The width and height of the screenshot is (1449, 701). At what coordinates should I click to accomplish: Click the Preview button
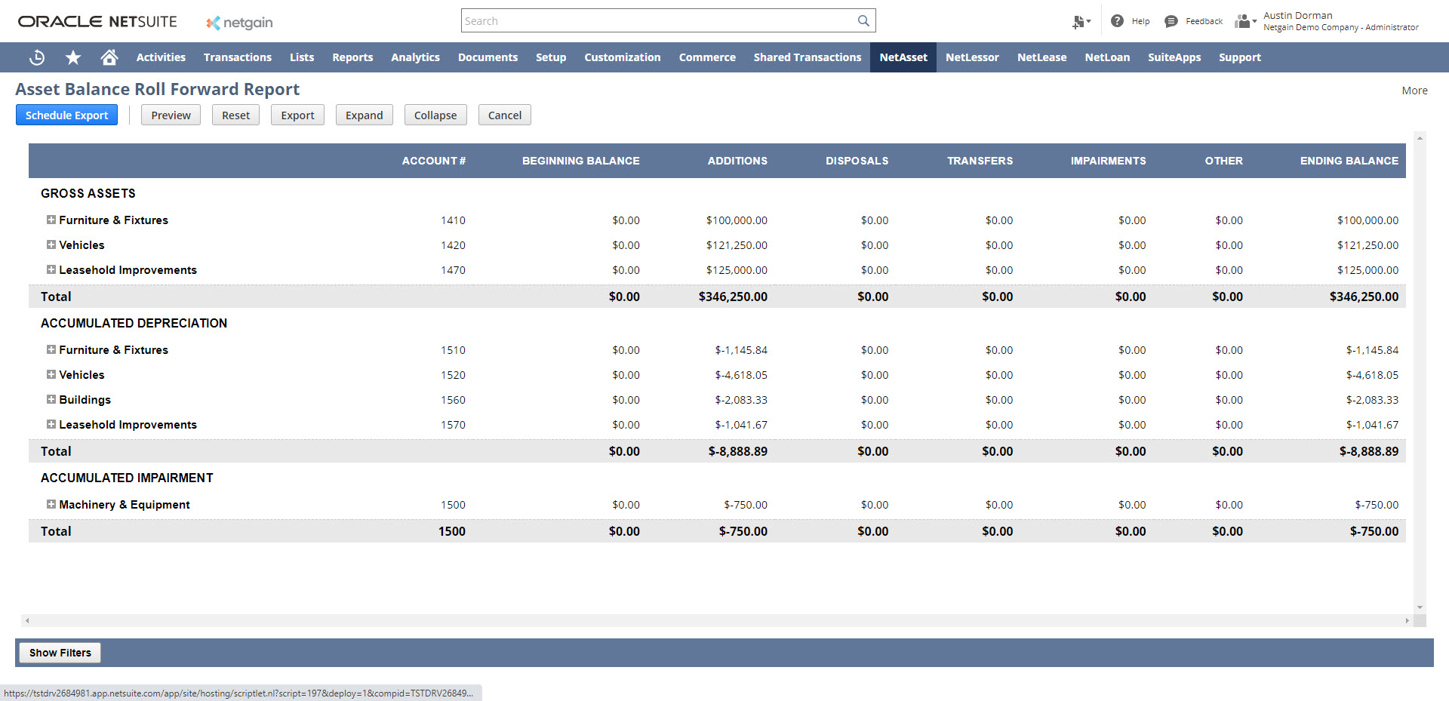[171, 115]
